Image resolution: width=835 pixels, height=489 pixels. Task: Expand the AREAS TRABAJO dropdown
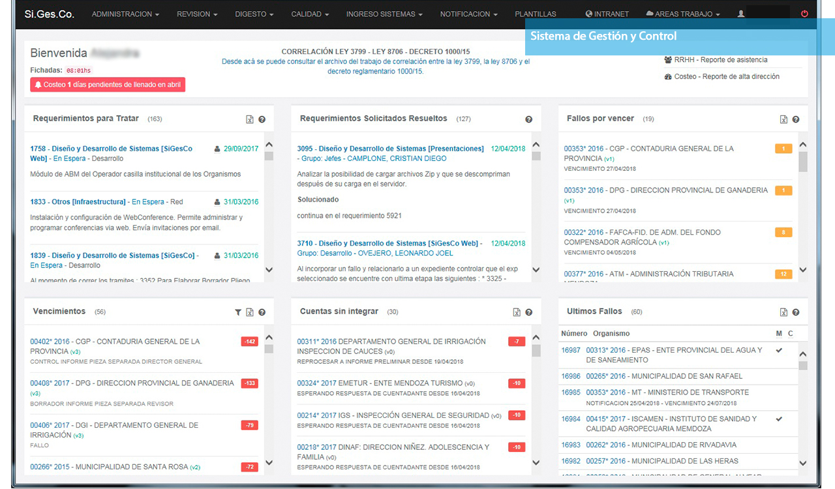tap(682, 14)
